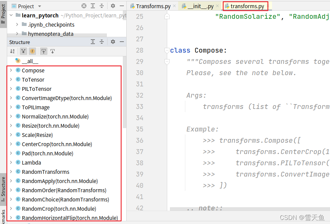Expand the PILToTensor class node

[x=11, y=89]
